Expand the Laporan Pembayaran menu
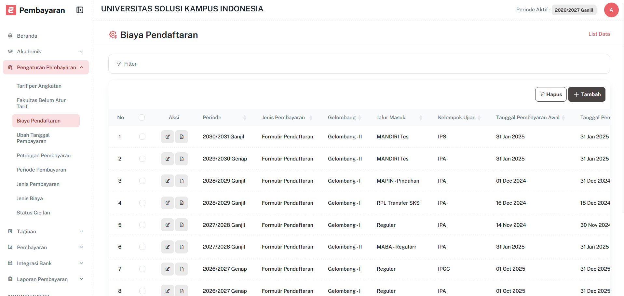 coord(46,279)
